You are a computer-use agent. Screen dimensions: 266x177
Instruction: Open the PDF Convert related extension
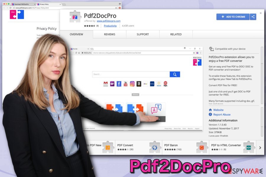[138, 147]
